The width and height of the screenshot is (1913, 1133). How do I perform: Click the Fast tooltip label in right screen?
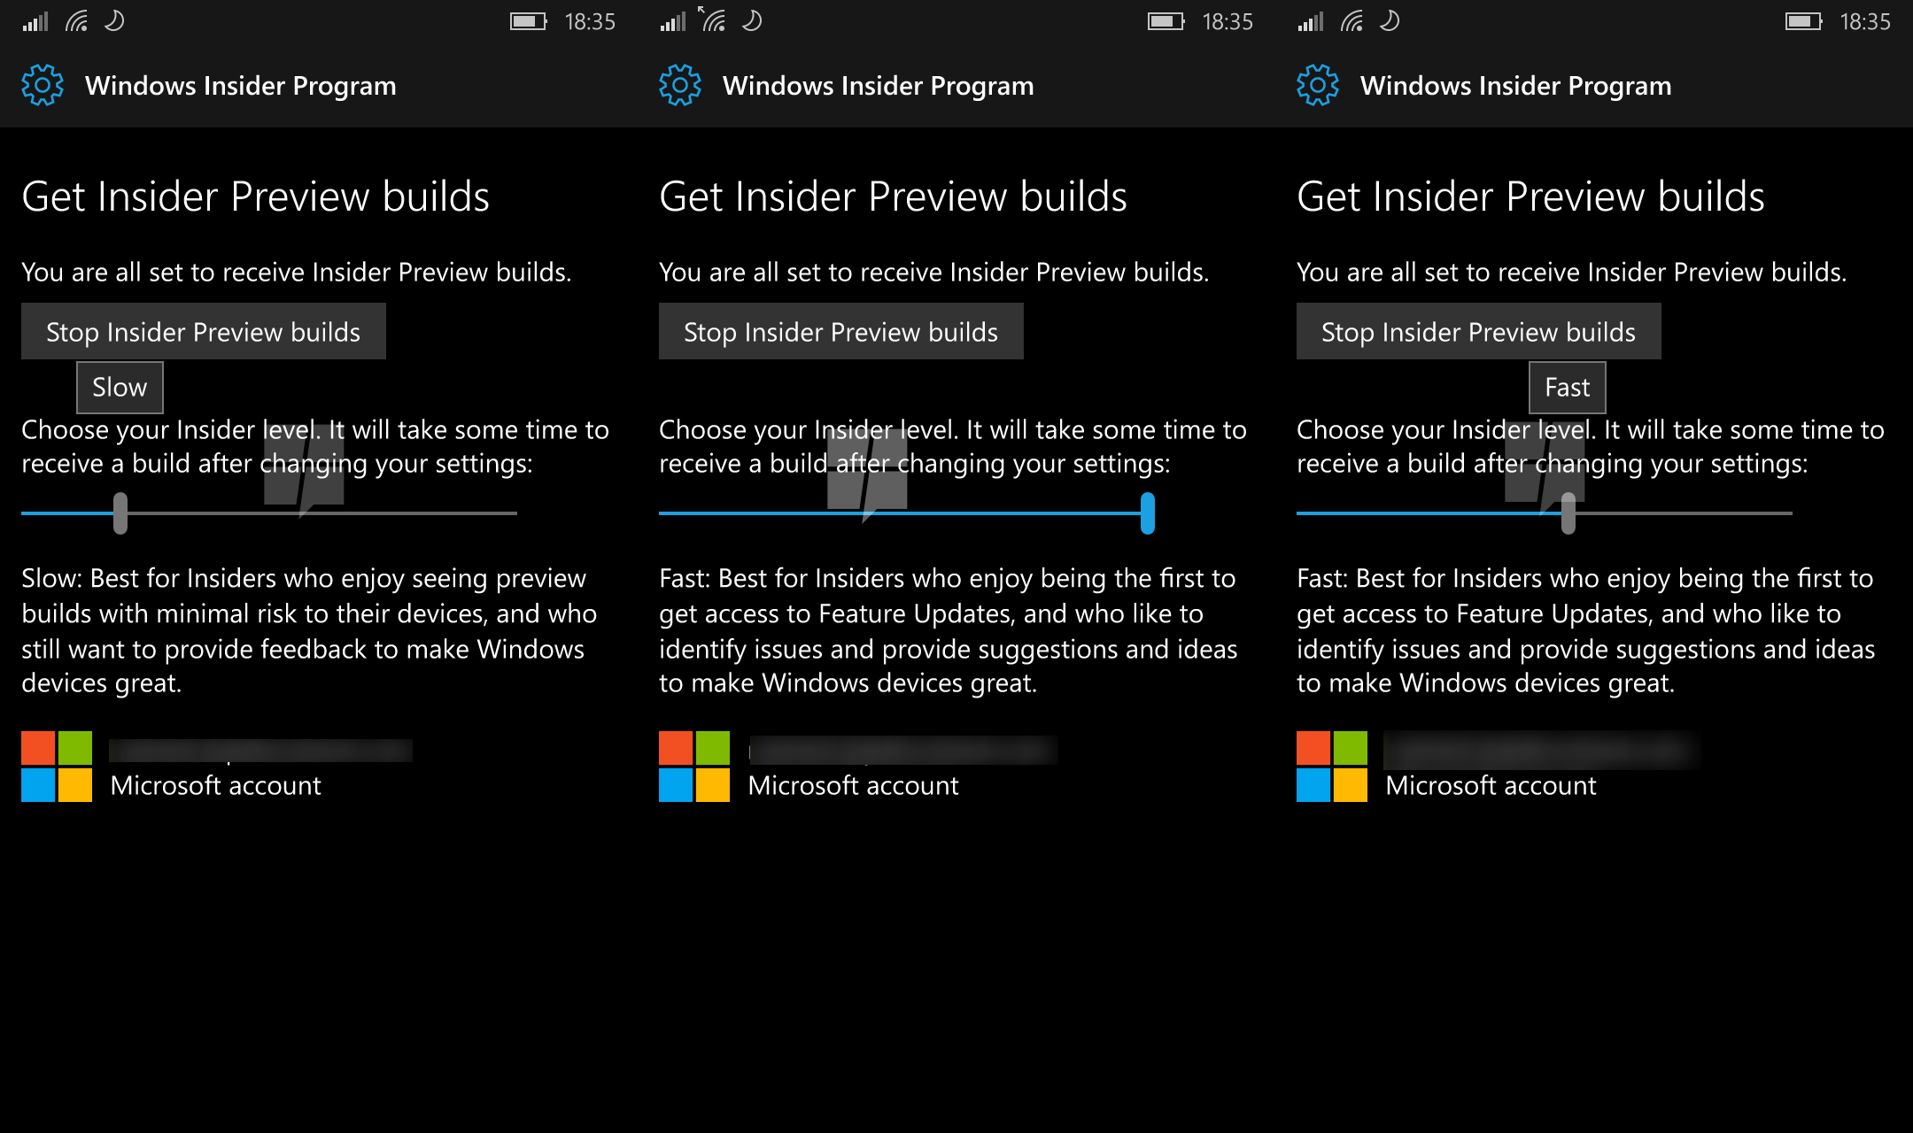coord(1568,388)
